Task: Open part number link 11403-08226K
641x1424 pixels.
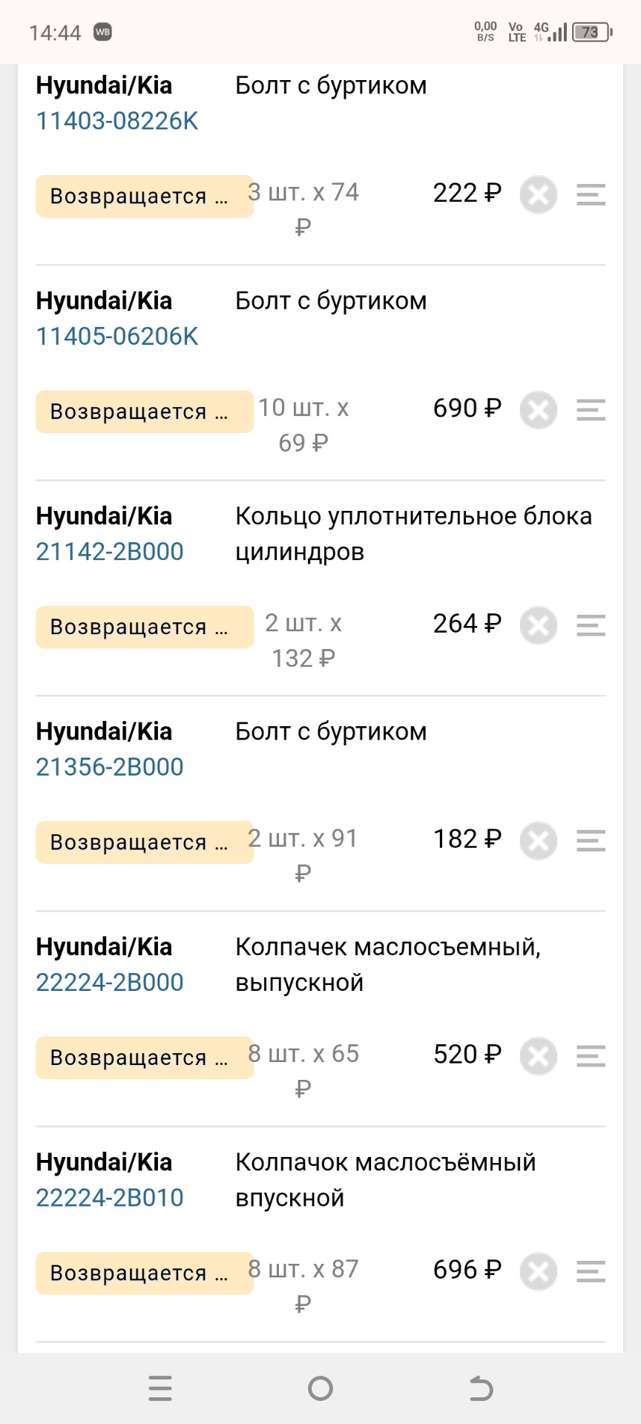Action: [x=117, y=121]
